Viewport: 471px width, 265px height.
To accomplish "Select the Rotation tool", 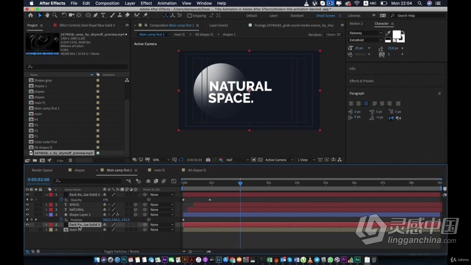I will tap(64, 15).
